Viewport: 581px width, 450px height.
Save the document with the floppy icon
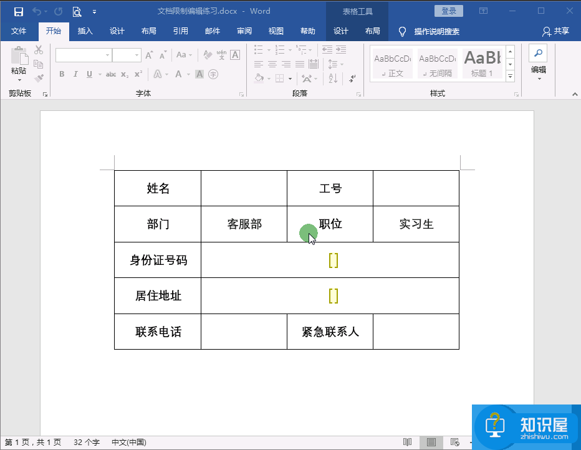pyautogui.click(x=19, y=12)
